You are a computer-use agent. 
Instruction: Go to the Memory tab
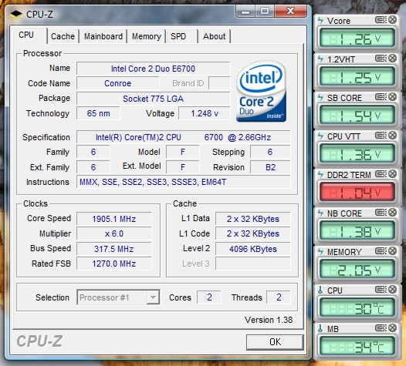coord(147,36)
